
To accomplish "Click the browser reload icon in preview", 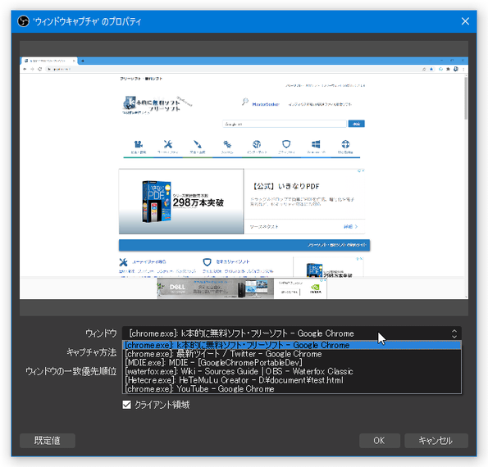I will pyautogui.click(x=39, y=69).
